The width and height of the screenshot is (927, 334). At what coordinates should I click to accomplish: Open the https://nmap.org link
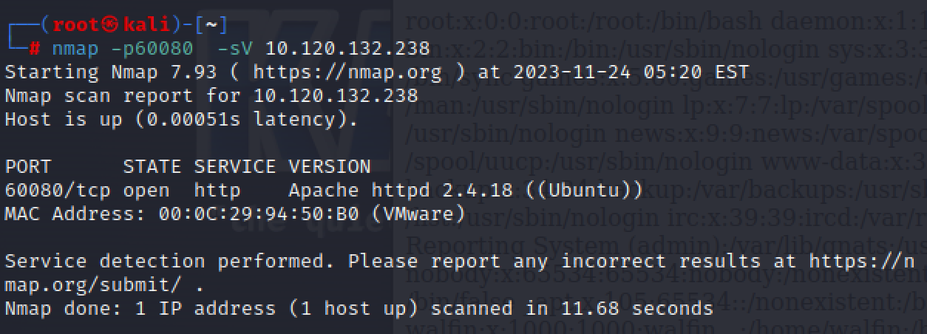tap(347, 72)
